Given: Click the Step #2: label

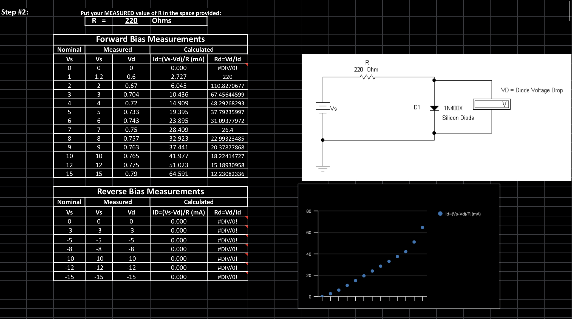Looking at the screenshot, I should click(x=15, y=12).
